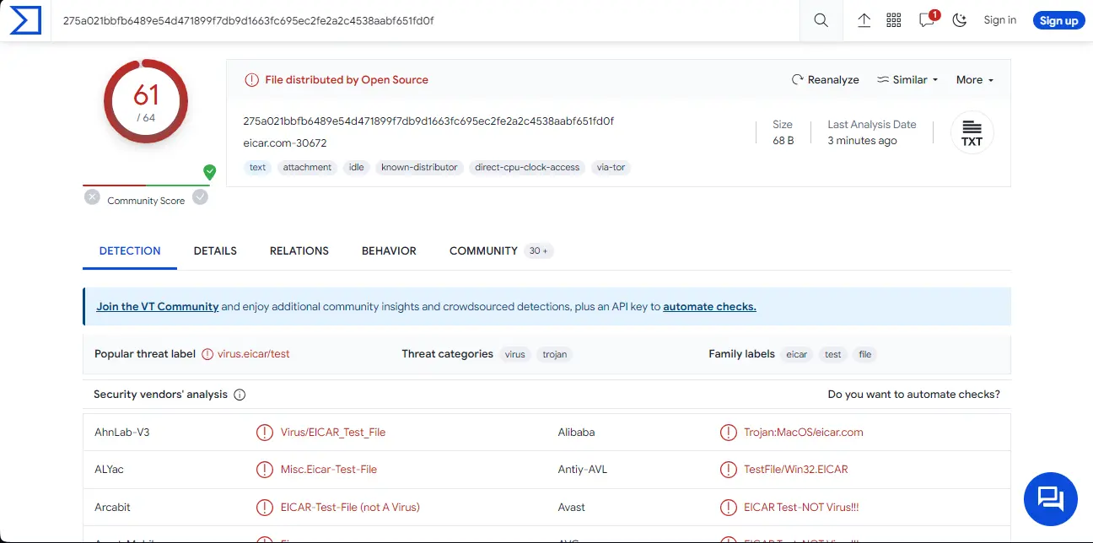Click the community score positive check icon
This screenshot has height=543, width=1093.
pyautogui.click(x=200, y=196)
